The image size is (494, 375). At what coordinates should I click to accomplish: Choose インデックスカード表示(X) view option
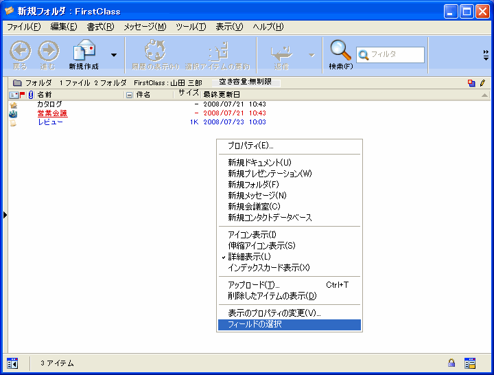pyautogui.click(x=269, y=267)
